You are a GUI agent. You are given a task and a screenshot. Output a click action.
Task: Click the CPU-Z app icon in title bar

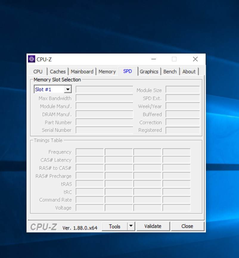[x=32, y=59]
